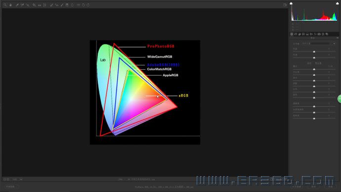This screenshot has height=192, width=341.
Task: Click the Temperature slider handle
Action: [x=314, y=51]
